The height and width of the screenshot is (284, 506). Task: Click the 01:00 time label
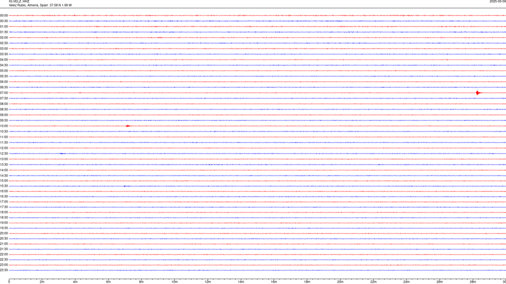[4, 26]
